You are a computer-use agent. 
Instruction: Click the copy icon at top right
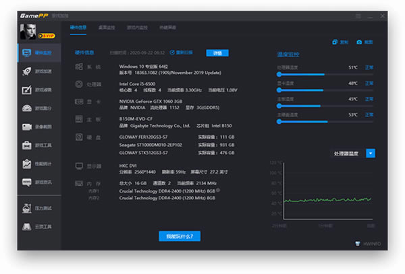click(335, 42)
